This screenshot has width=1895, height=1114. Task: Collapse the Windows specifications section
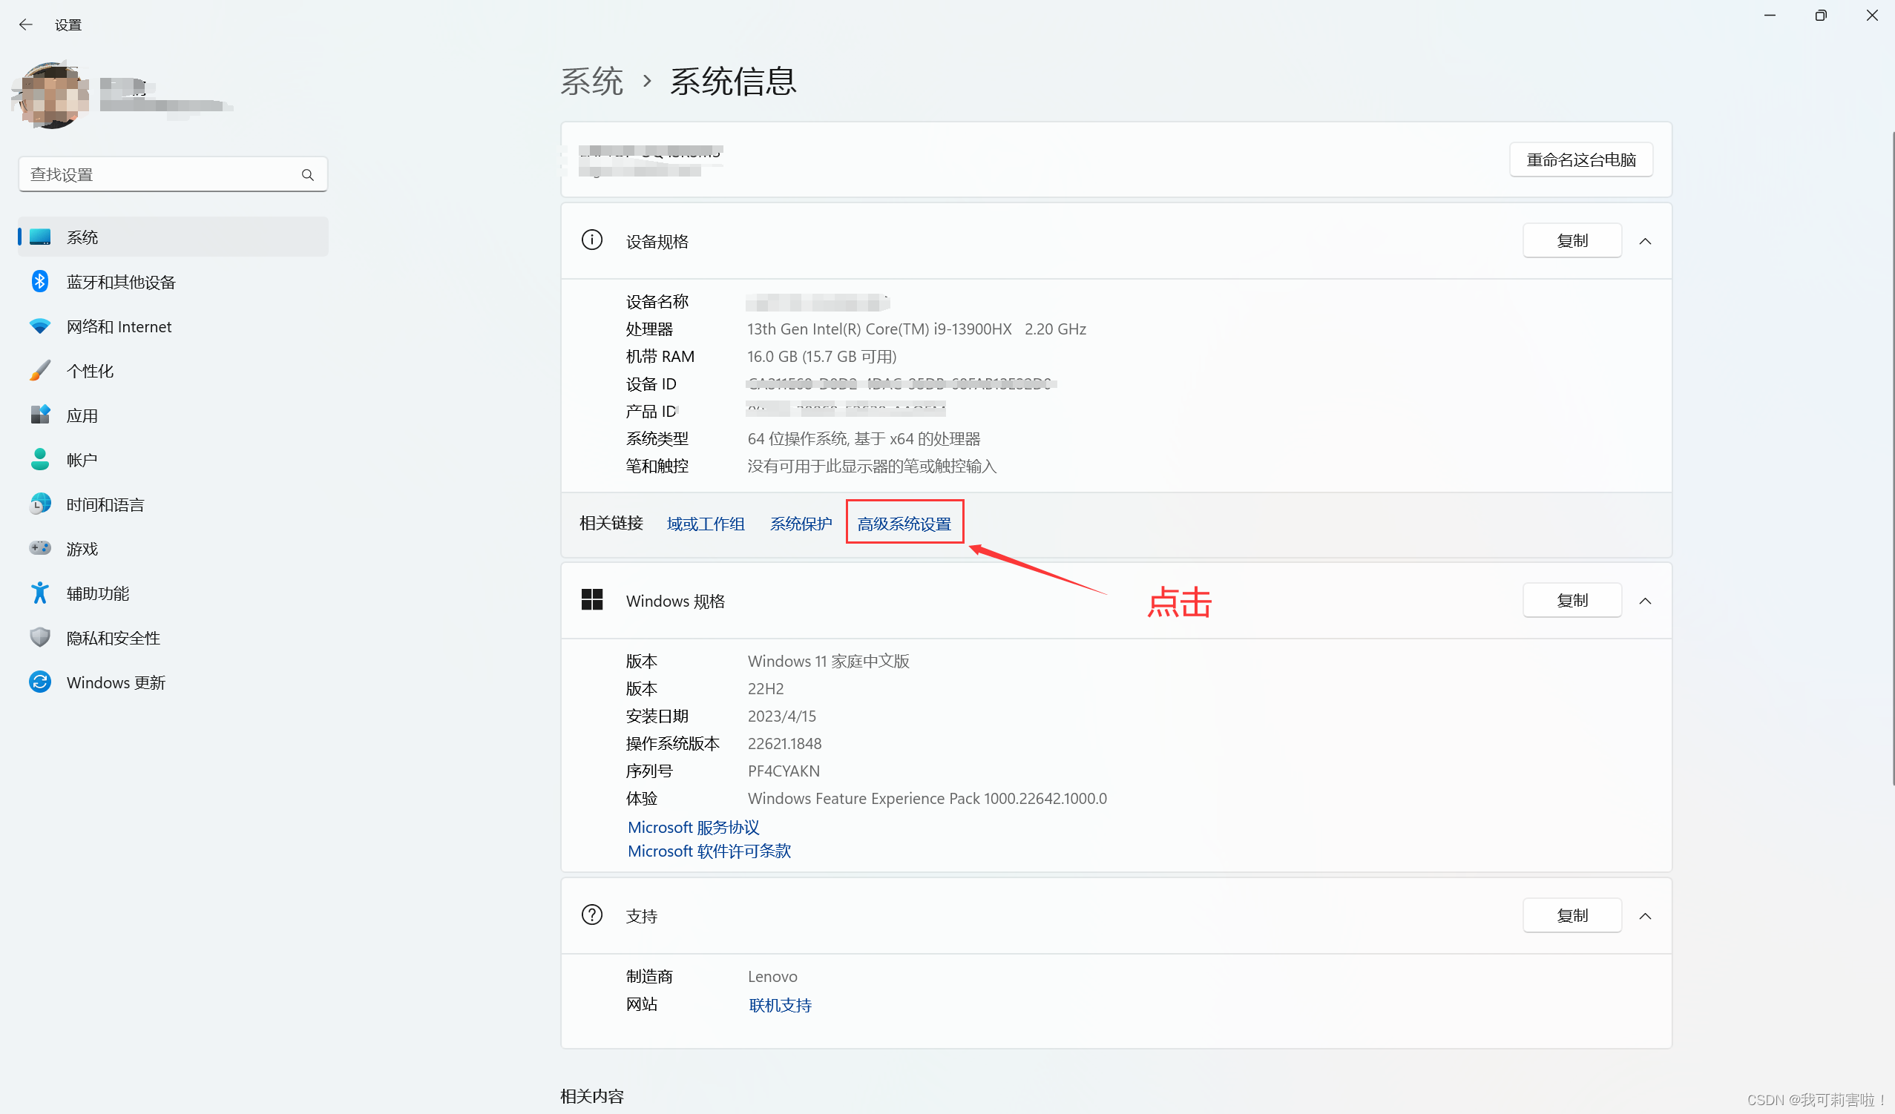point(1645,601)
